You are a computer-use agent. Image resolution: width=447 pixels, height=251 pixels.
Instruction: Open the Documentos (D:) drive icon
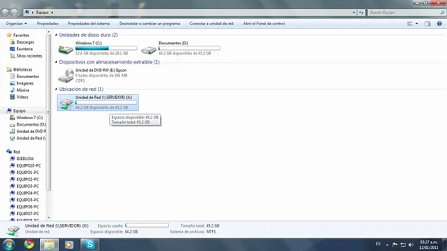[149, 50]
